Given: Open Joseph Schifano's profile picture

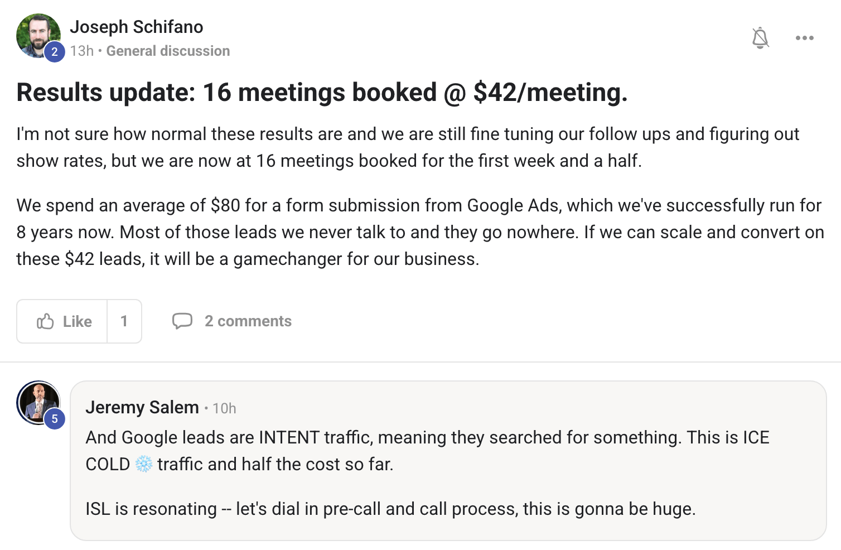Looking at the screenshot, I should (36, 34).
